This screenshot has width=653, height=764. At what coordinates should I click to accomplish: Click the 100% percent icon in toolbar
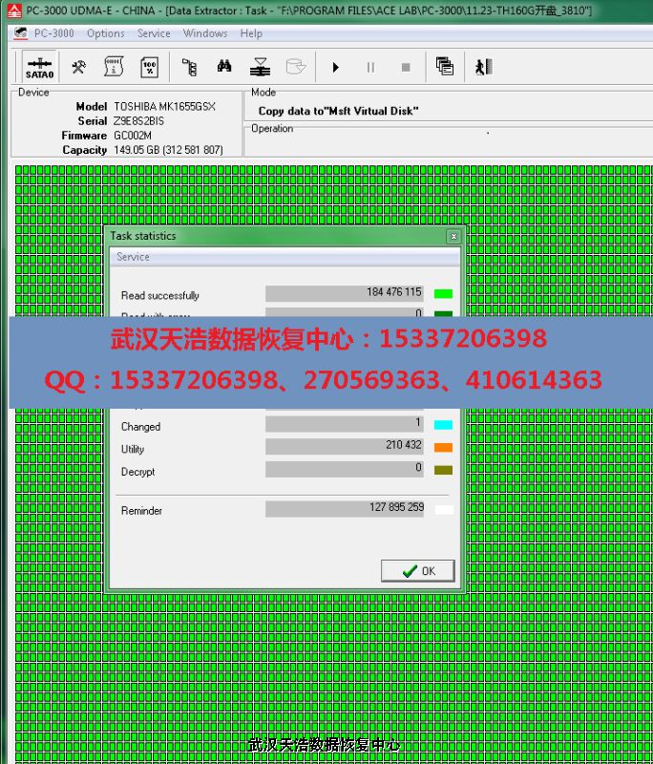point(149,67)
